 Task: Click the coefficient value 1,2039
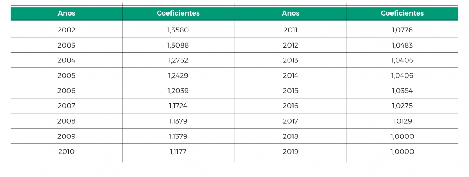[x=178, y=91]
